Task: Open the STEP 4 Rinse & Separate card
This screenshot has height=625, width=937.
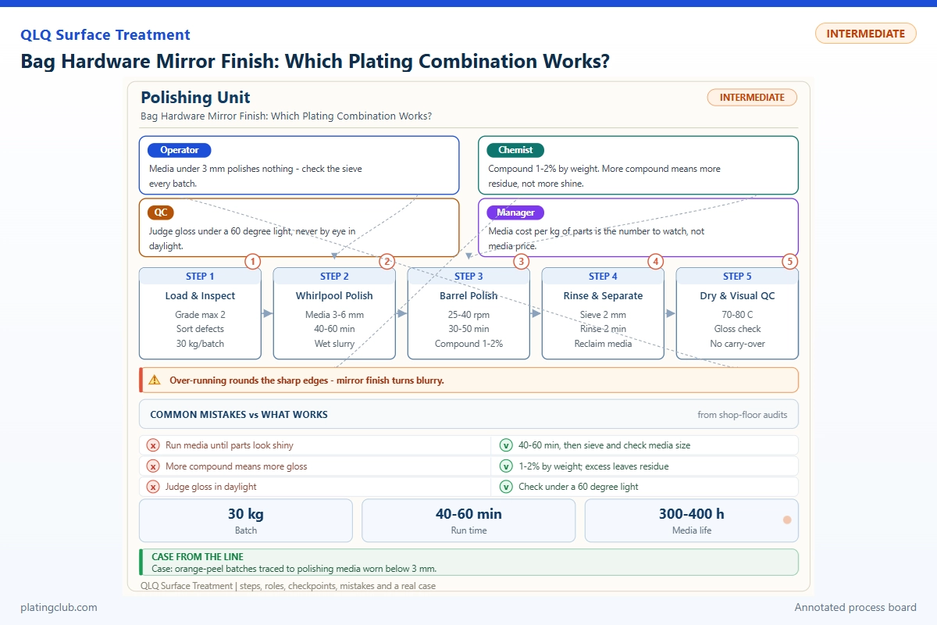Action: 603,313
